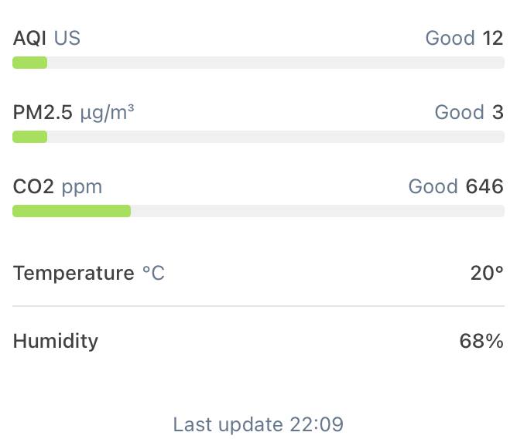The image size is (517, 439).
Task: Click the Last update 22:09 text
Action: point(258,424)
